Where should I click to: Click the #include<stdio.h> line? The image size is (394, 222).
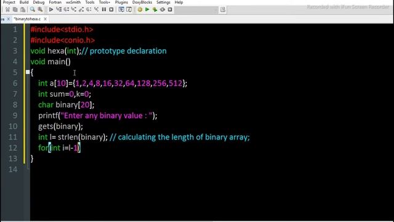coord(62,30)
